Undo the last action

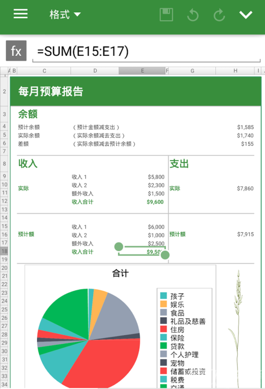pyautogui.click(x=193, y=15)
